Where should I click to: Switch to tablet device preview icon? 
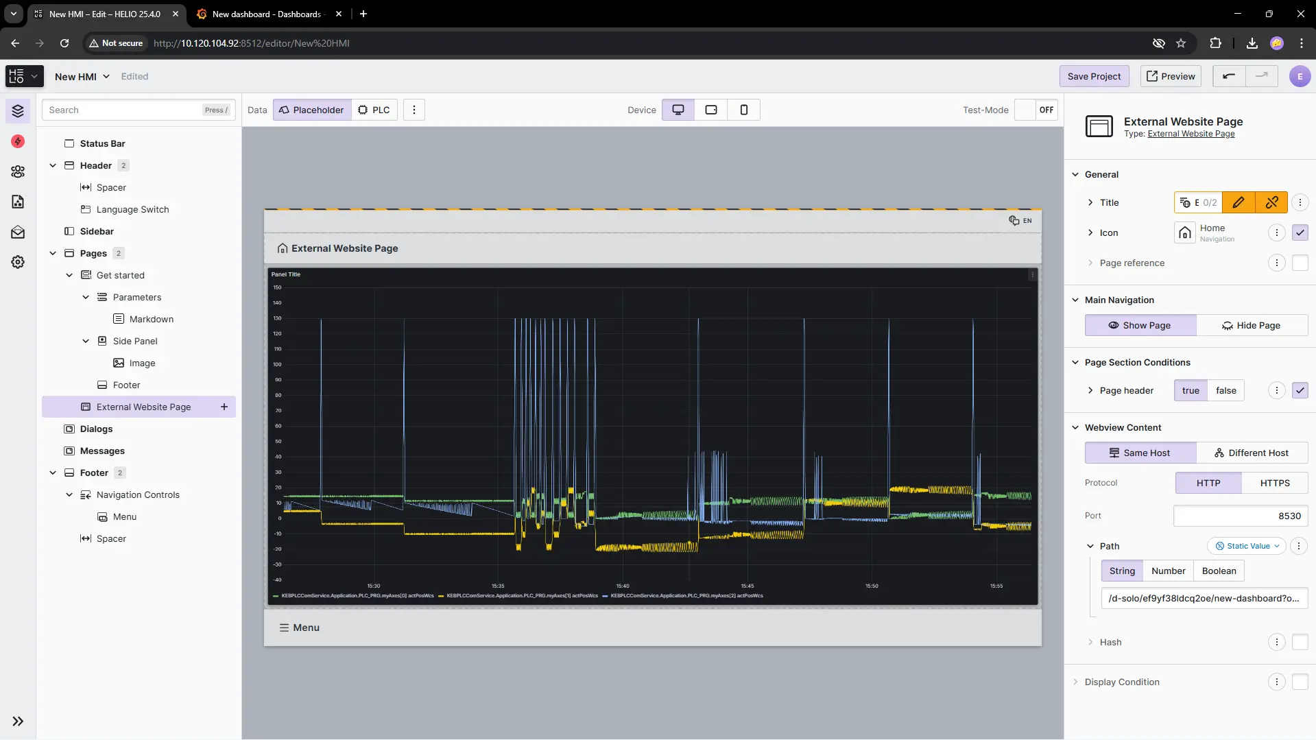point(711,110)
